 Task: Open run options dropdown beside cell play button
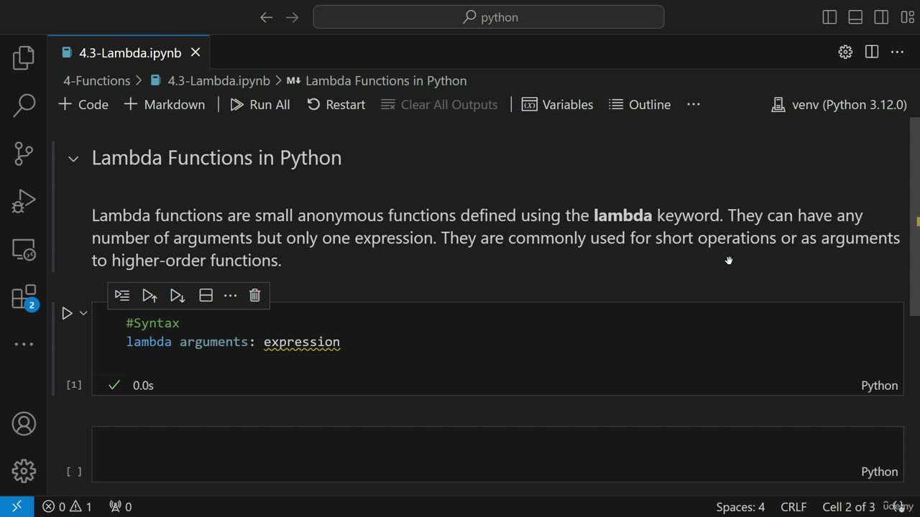tap(83, 313)
